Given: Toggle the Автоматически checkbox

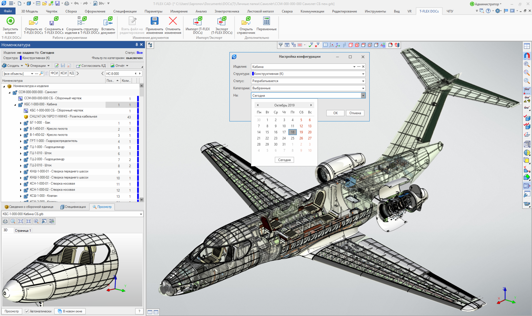Looking at the screenshot, I should [26, 311].
